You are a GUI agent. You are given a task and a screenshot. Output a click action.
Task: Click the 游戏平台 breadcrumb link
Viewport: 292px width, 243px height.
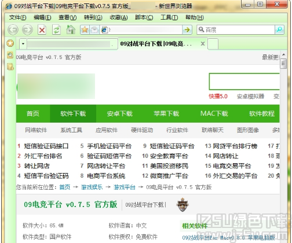[125, 187]
